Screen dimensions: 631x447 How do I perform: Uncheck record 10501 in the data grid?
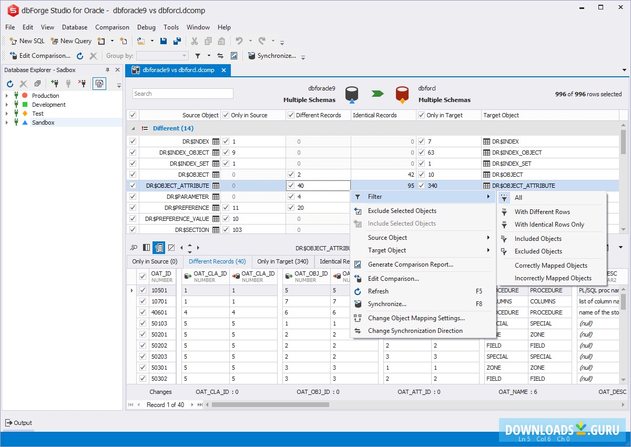tap(143, 290)
